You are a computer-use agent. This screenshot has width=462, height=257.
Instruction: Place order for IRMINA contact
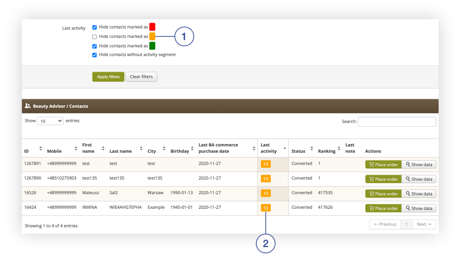click(x=383, y=208)
